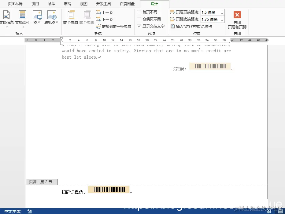
Task: Open the 邮件 ribbon tab
Action: 51,4
